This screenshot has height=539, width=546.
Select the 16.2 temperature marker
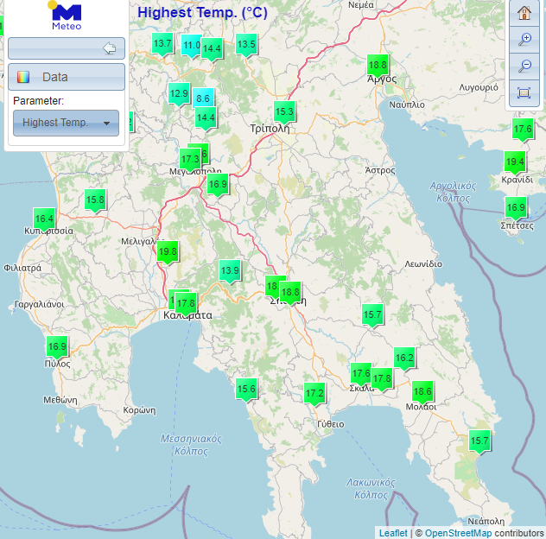click(404, 359)
